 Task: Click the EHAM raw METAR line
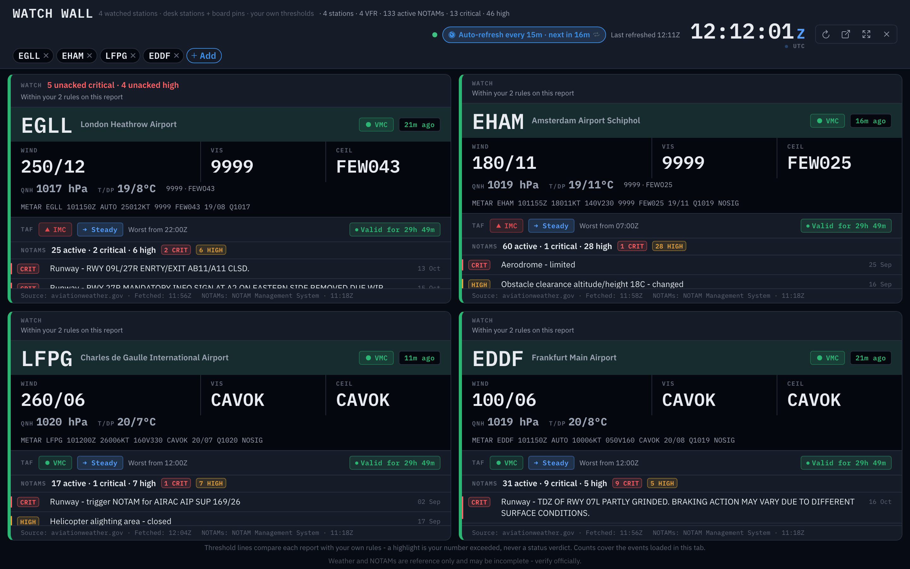coord(605,203)
